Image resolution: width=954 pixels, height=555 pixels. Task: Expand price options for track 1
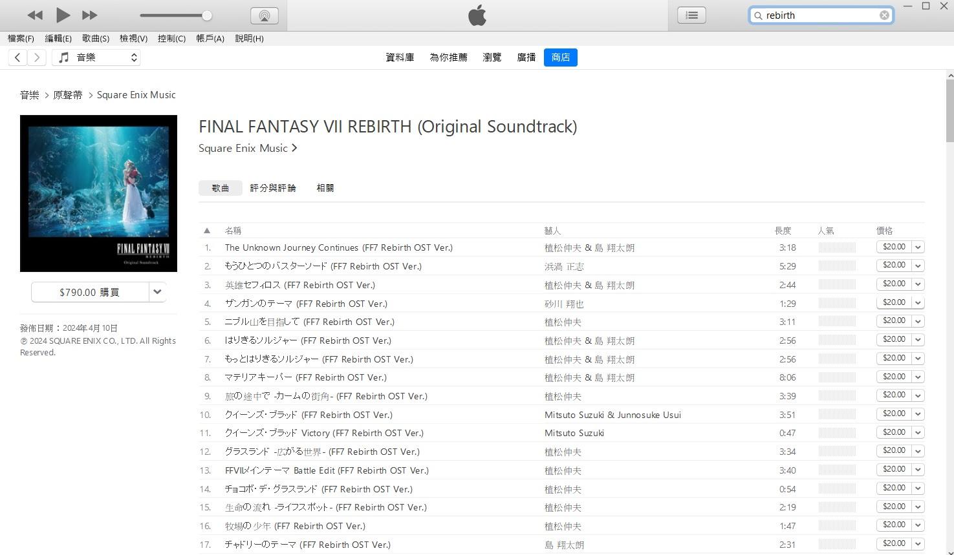pos(918,247)
